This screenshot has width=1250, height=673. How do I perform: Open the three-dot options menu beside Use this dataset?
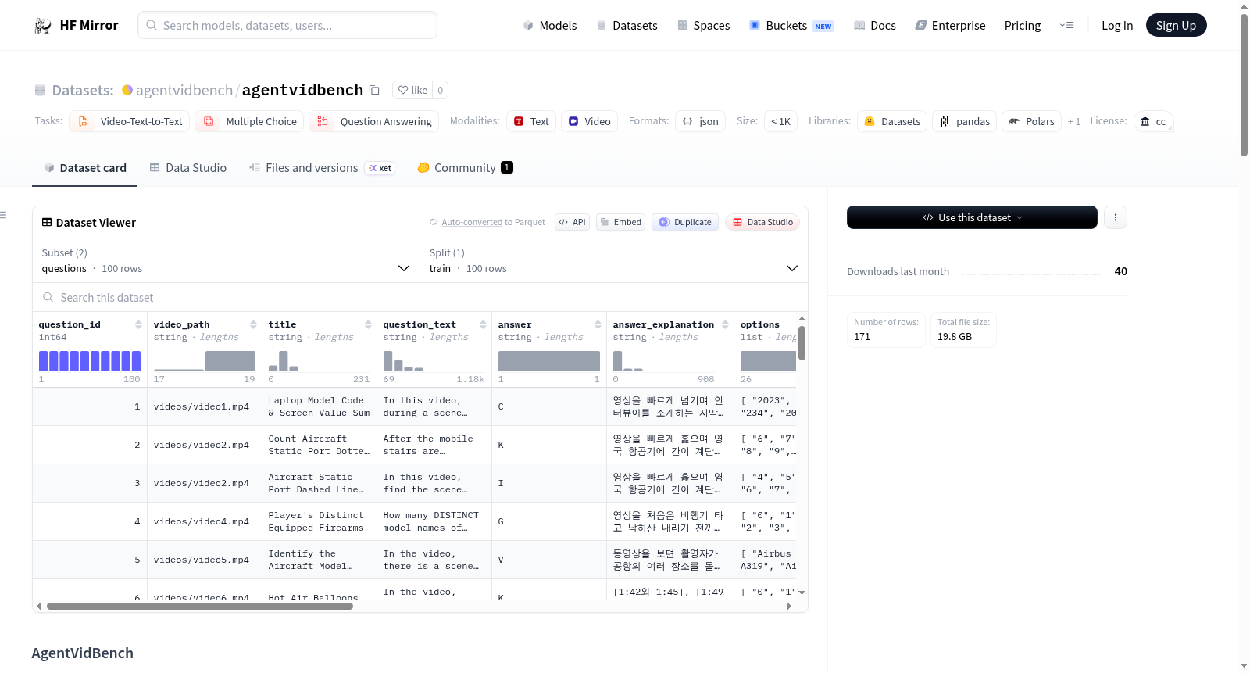coord(1116,217)
